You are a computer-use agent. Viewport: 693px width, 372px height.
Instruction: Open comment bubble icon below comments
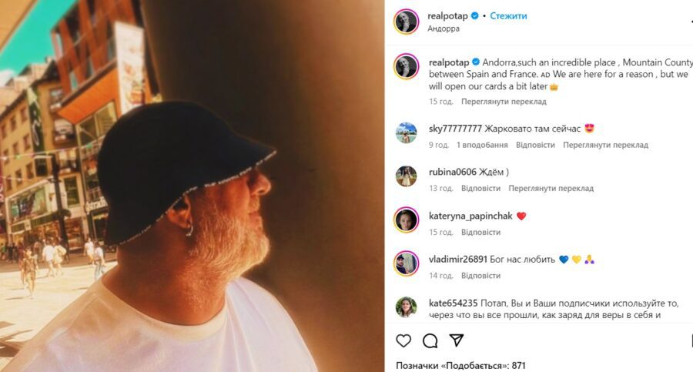click(430, 340)
